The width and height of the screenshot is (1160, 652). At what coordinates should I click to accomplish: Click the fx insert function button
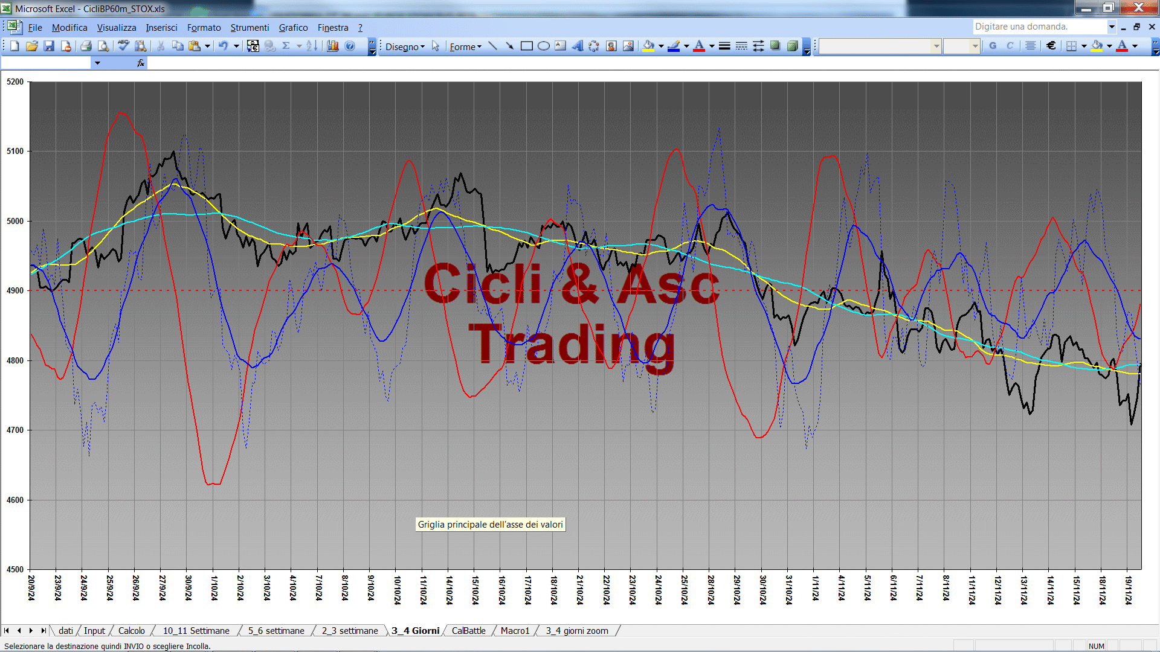(x=140, y=63)
